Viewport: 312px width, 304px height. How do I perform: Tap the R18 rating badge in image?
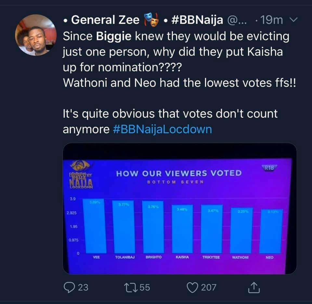point(269,168)
